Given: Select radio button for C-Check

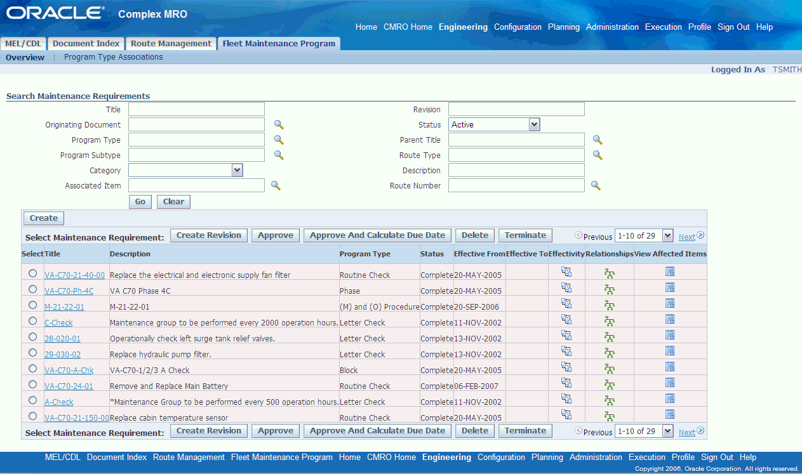Looking at the screenshot, I should coord(32,320).
